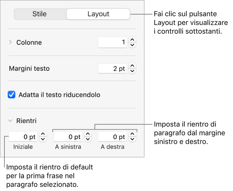The image size is (233, 191).
Task: Select the Layout tab
Action: [98, 14]
